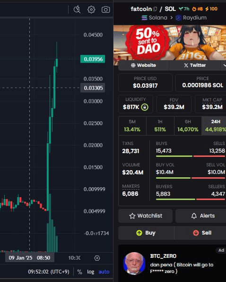This screenshot has height=282, width=226.
Task: Click the VOLUME $20.4M value
Action: point(133,173)
